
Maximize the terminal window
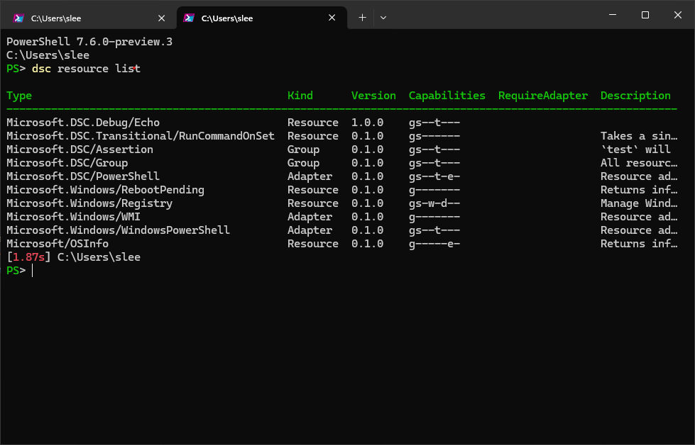tap(645, 15)
